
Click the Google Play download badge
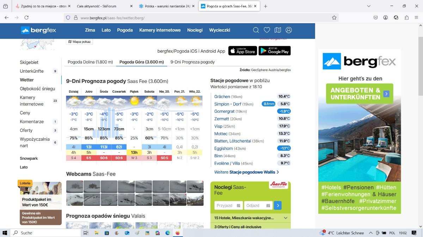coord(275,51)
